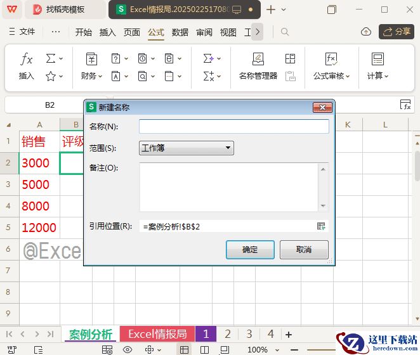Switch to the Excel情报局 document tab

184,10
